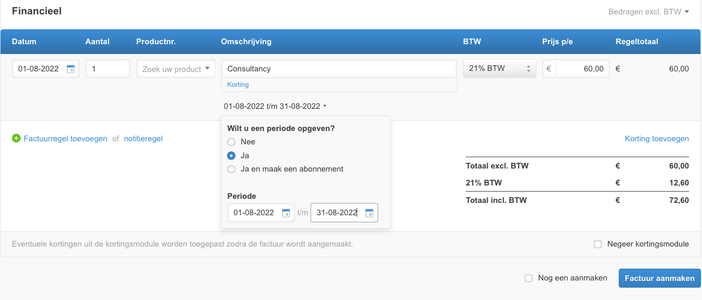The width and height of the screenshot is (702, 300).
Task: Click 'notitieregel' link
Action: pos(143,139)
